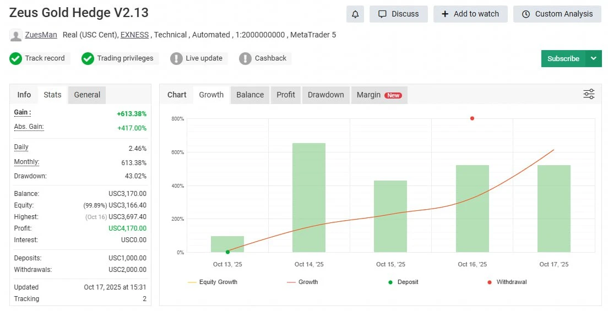The width and height of the screenshot is (608, 311).
Task: Open the Margin tab marked New
Action: click(379, 95)
